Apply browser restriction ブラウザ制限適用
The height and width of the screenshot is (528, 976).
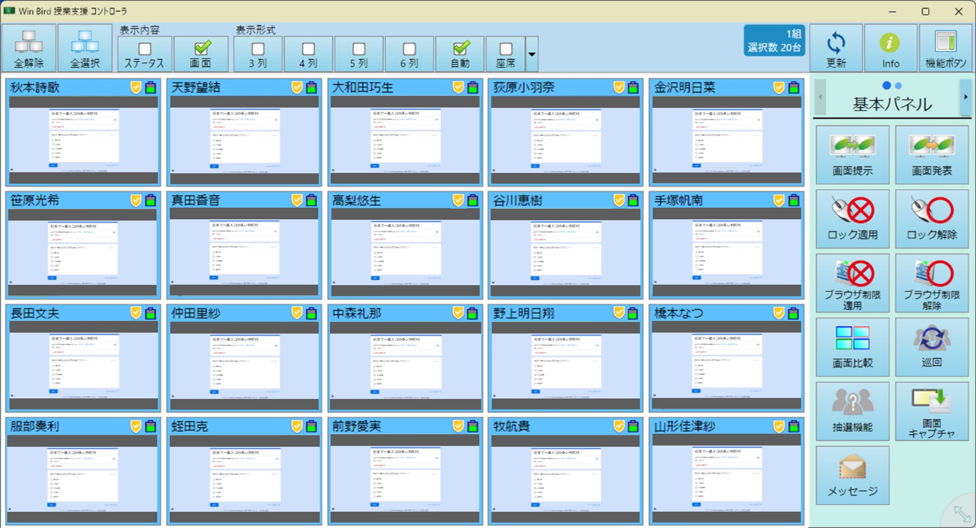click(x=852, y=283)
